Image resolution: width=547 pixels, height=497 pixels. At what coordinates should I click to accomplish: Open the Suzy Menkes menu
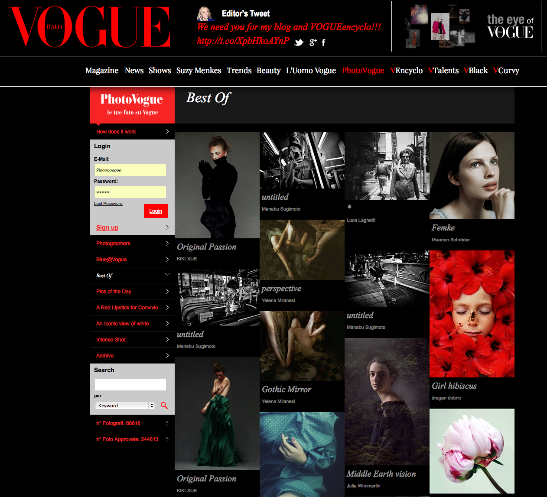[199, 71]
